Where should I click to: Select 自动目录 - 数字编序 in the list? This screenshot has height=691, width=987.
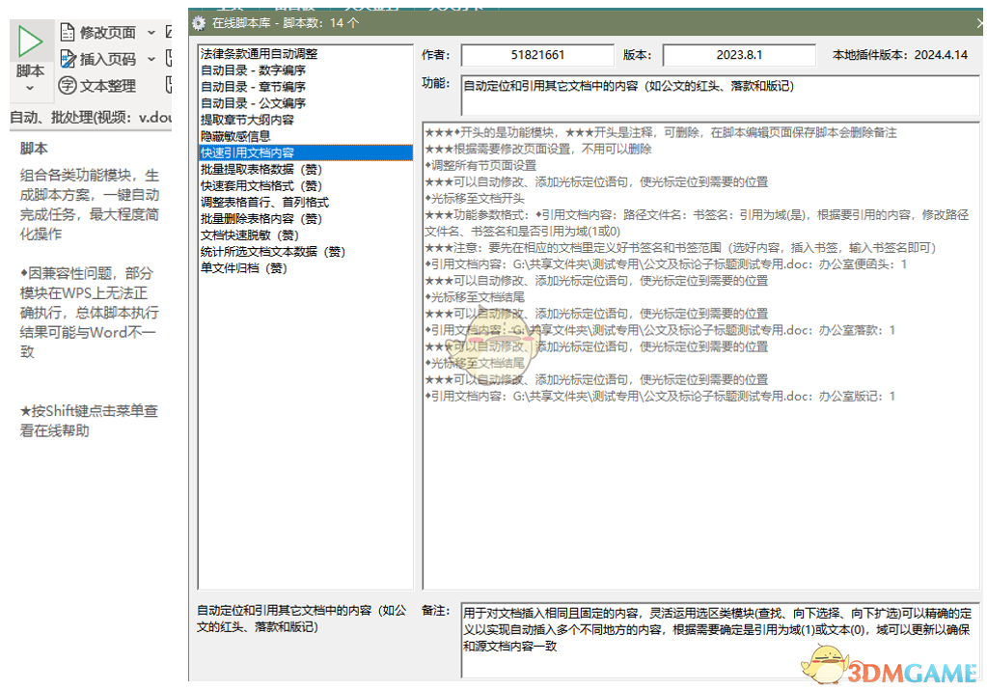click(253, 70)
